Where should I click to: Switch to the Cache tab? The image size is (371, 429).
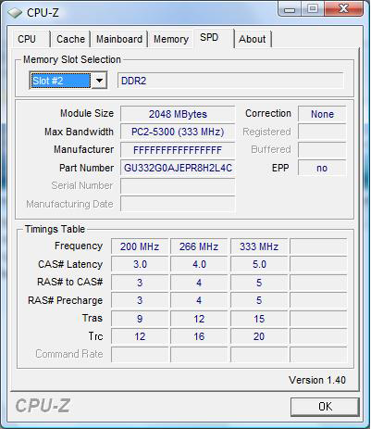pos(70,39)
